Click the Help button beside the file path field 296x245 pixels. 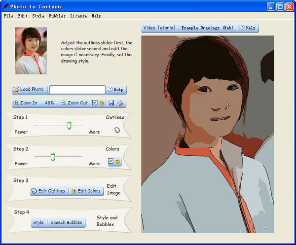(x=115, y=89)
